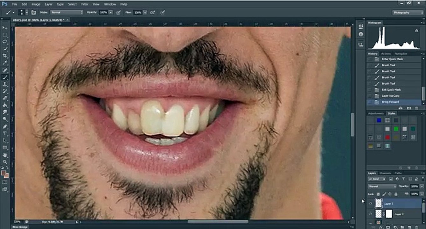Viewport: 426px width, 229px height.
Task: Select the Brush tool in the toolbox
Action: 5,77
